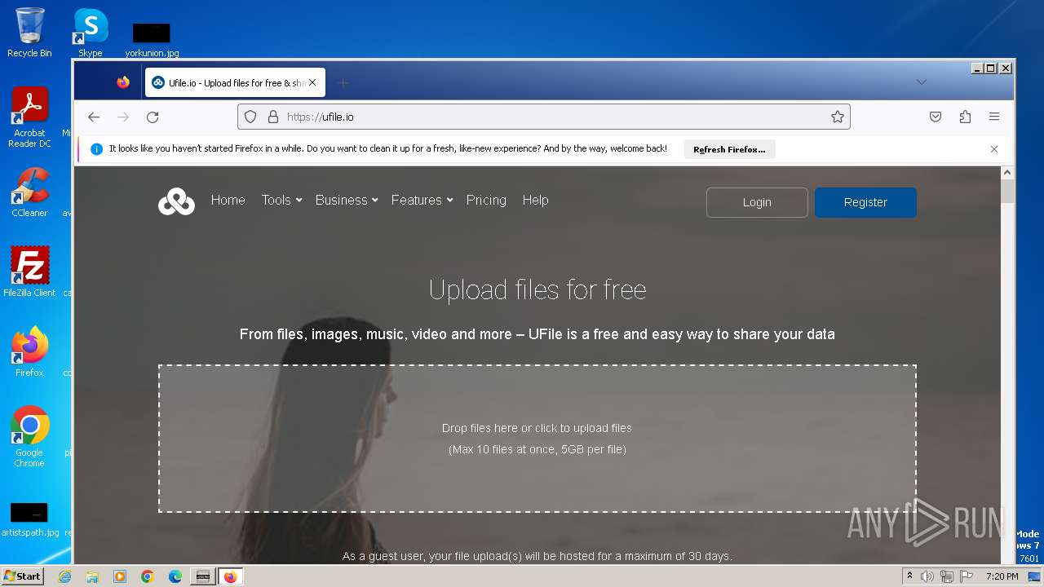Open the Google Chrome desktop shortcut

click(x=29, y=437)
